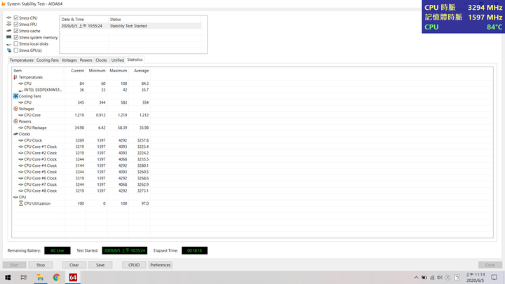Click the battery tray icon
The image size is (505, 284).
point(424,278)
